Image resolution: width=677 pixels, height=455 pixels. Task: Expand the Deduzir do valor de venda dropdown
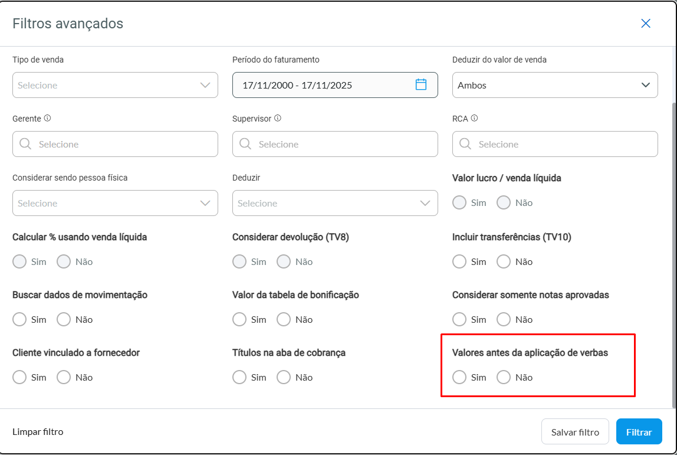554,85
